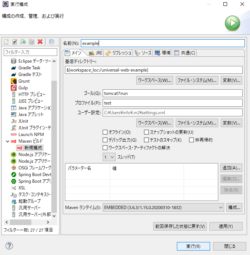Enable デバッグ出力(G) checkbox
The height and width of the screenshot is (255, 250).
click(105, 140)
